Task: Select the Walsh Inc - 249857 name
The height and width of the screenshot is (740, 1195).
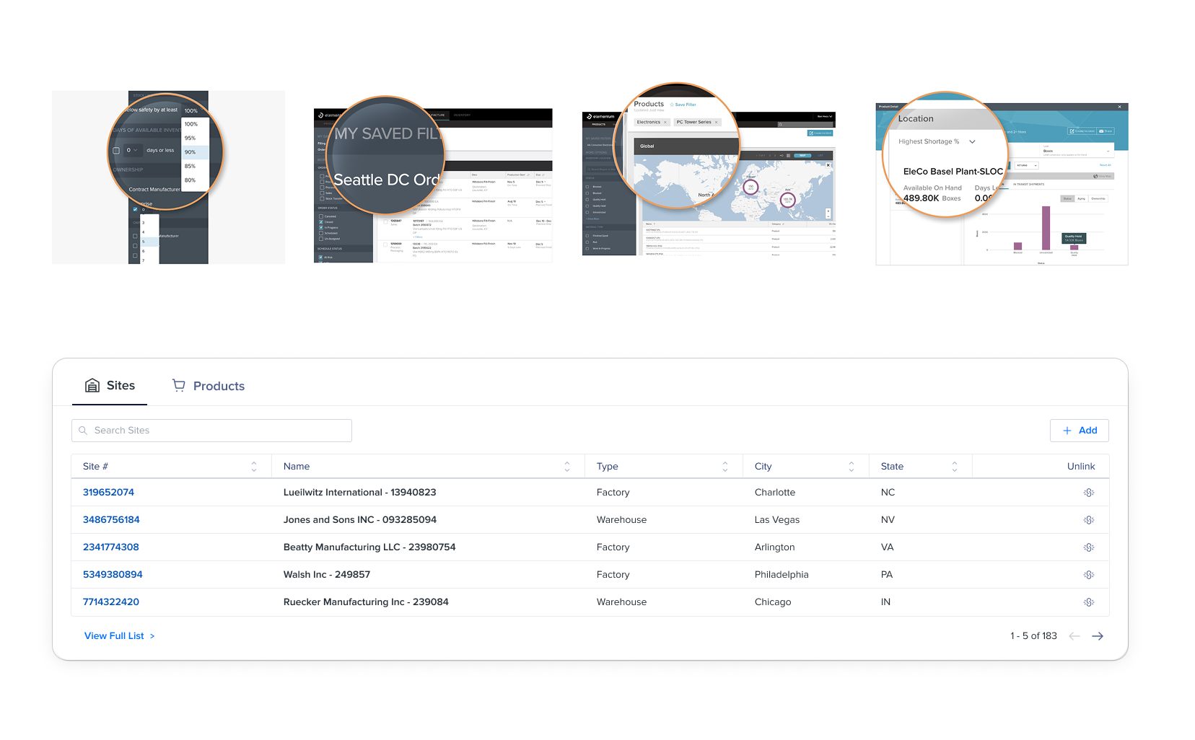Action: point(326,575)
